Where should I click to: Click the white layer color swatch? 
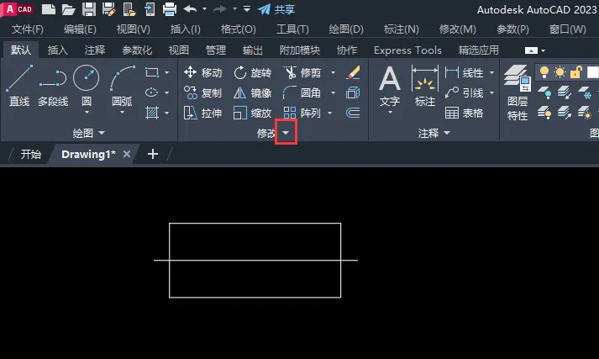click(x=593, y=71)
